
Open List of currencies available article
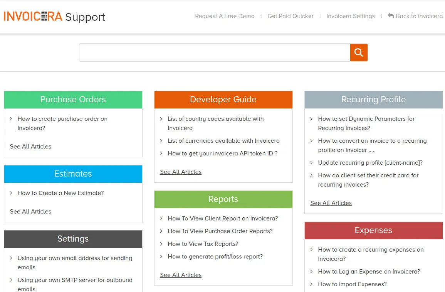223,141
